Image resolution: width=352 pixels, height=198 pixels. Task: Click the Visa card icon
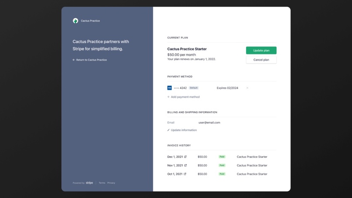point(170,88)
